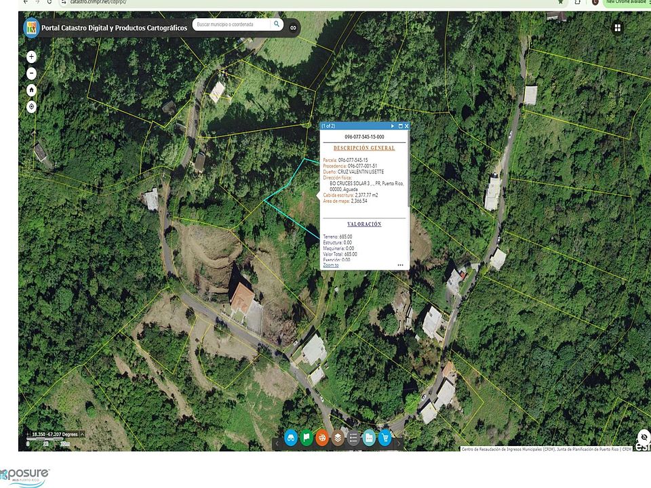Open the legend list widget
This screenshot has width=651, height=488.
pos(353,438)
